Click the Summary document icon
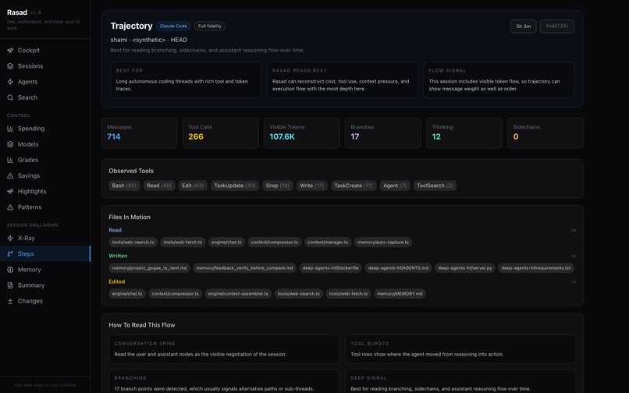Image resolution: width=629 pixels, height=393 pixels. point(10,285)
